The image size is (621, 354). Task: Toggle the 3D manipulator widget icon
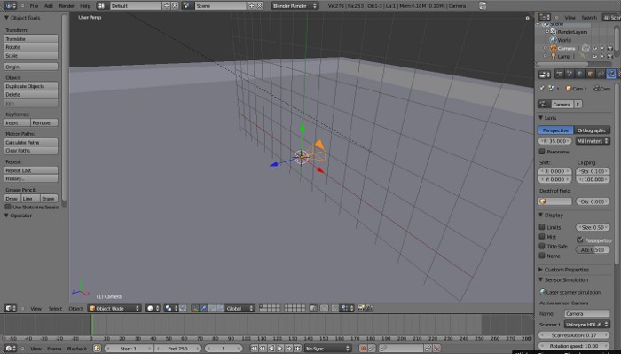tap(195, 308)
